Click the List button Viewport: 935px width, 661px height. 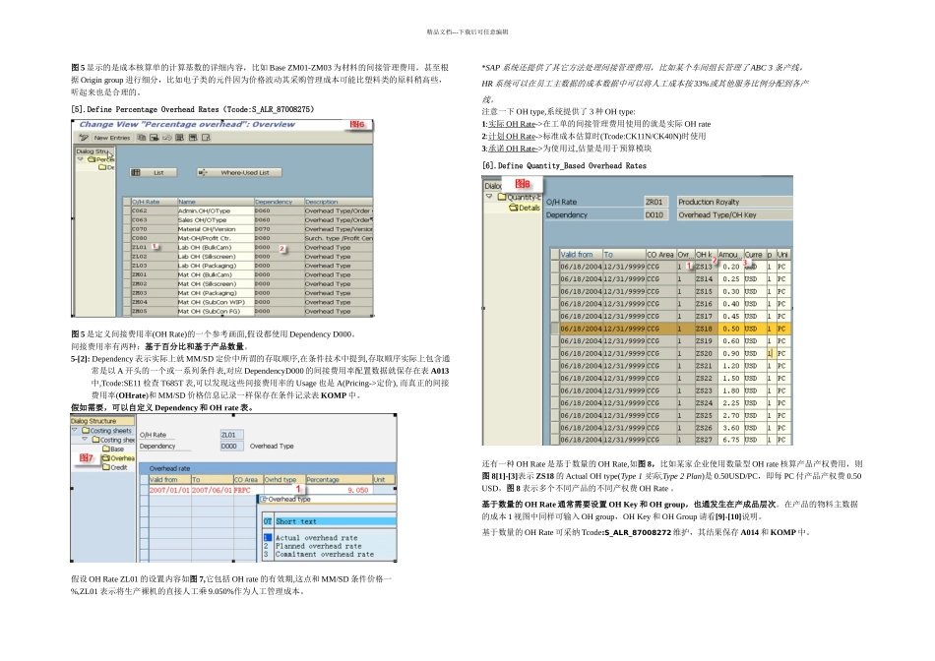pyautogui.click(x=154, y=172)
